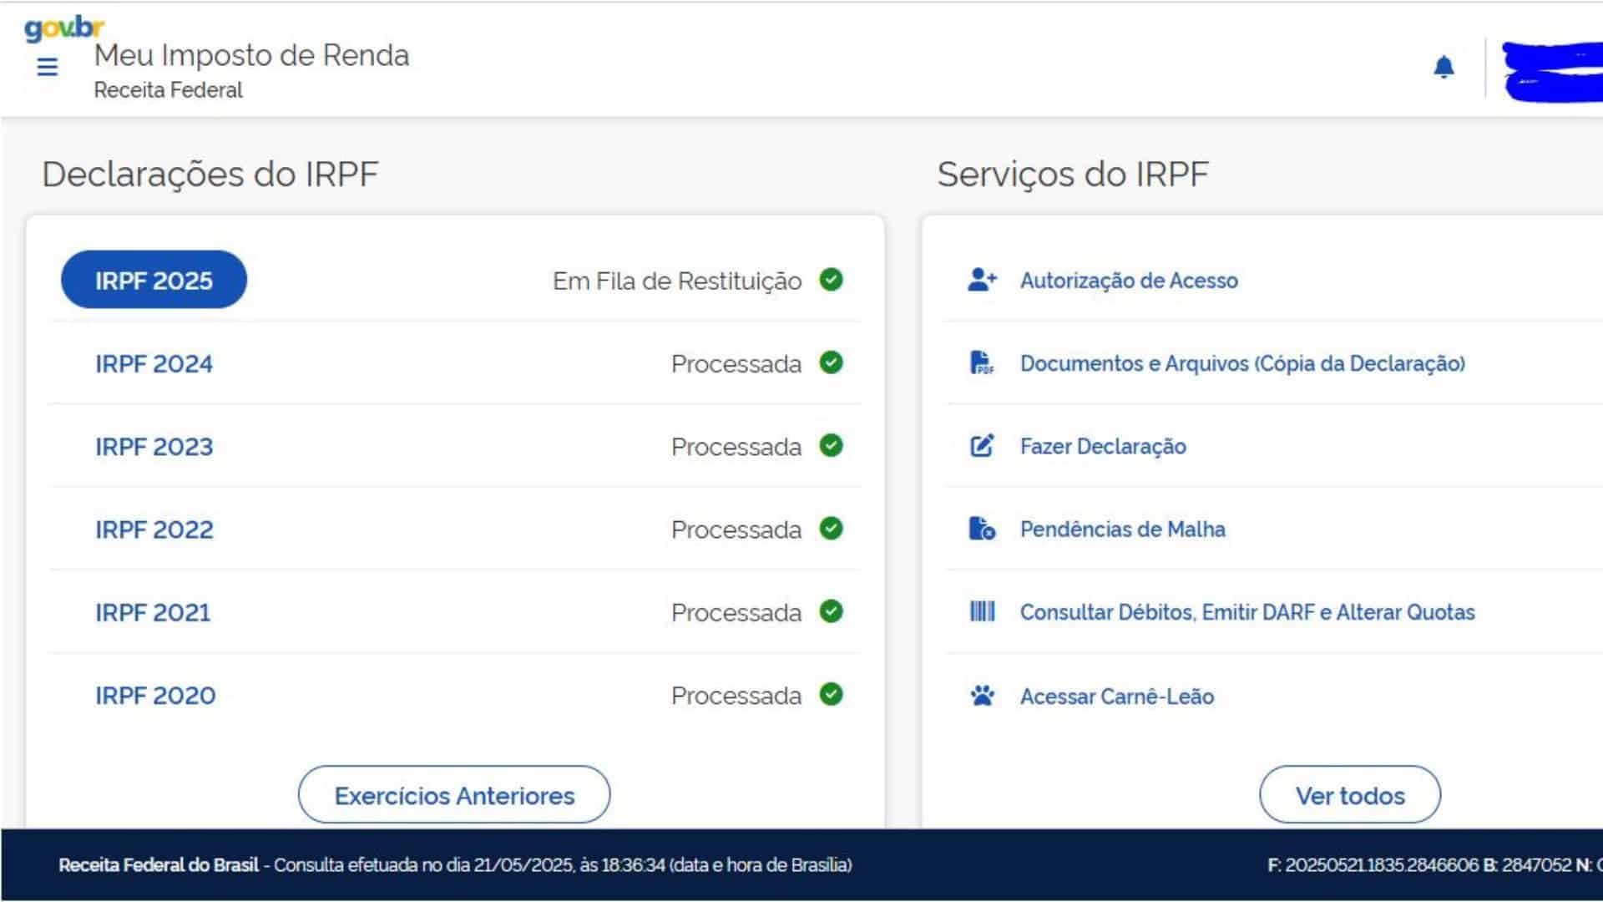
Task: Click the paw icon for Carnê-Leão
Action: pyautogui.click(x=982, y=696)
